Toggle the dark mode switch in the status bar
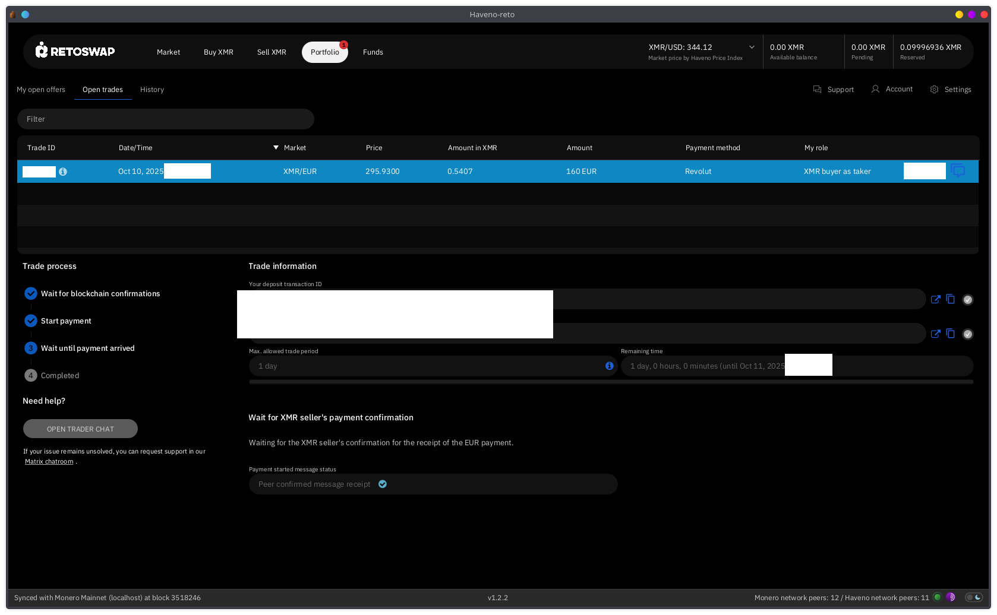997x615 pixels. (974, 597)
